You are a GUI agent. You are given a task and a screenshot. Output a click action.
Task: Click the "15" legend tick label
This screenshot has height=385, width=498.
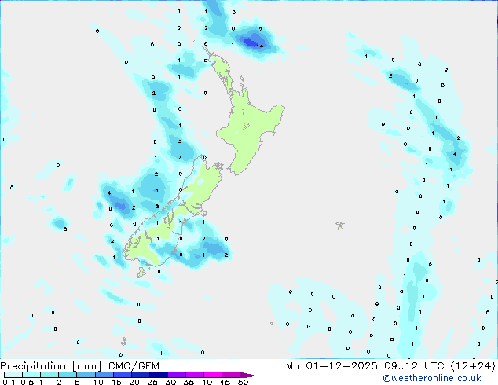[116, 382]
